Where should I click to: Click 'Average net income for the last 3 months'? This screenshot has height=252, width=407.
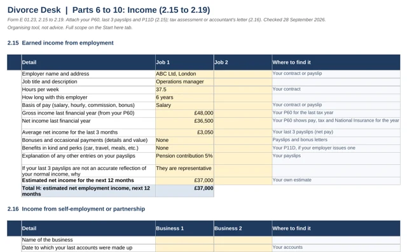coord(70,132)
